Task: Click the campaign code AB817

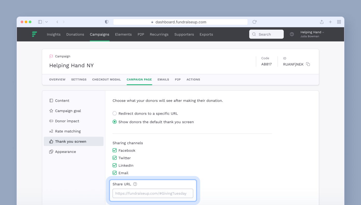Action: 266,64
